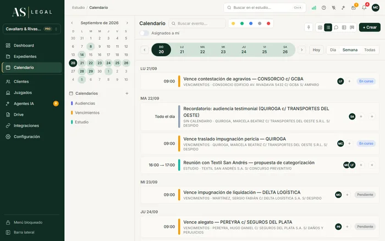Open Juzgados courthouse icon in sidebar

[x=8, y=92]
